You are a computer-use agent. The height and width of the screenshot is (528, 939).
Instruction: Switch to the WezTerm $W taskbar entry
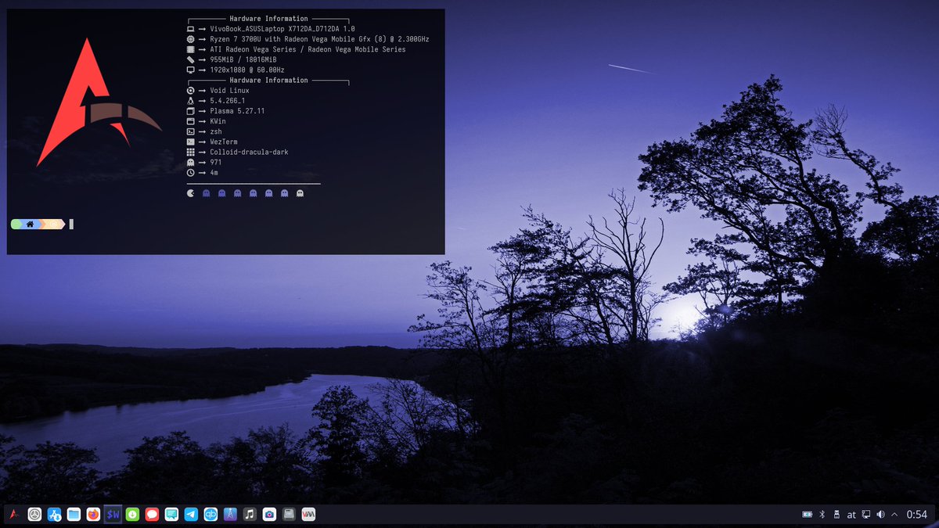[x=113, y=514]
